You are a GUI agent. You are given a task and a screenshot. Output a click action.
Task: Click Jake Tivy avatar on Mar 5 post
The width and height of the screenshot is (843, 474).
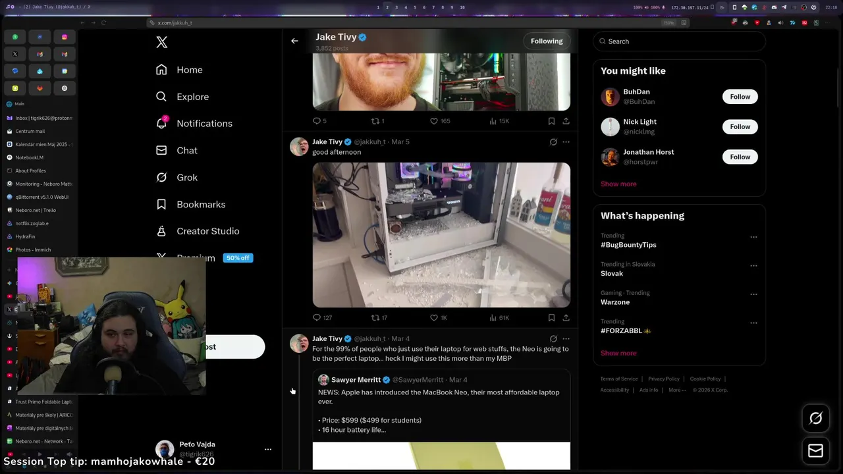tap(299, 146)
